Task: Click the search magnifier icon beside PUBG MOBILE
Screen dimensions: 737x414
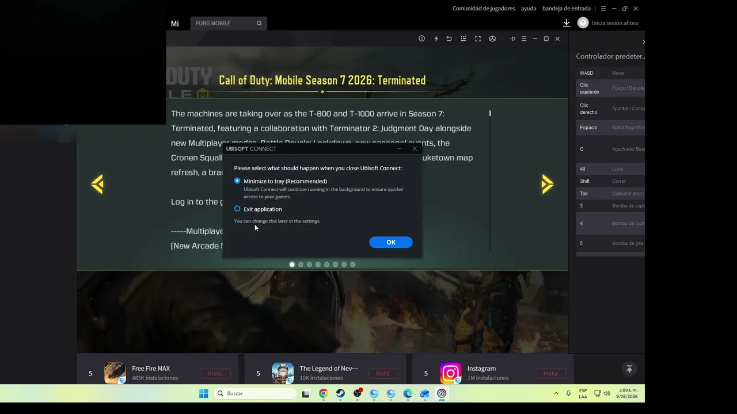Action: tap(259, 23)
